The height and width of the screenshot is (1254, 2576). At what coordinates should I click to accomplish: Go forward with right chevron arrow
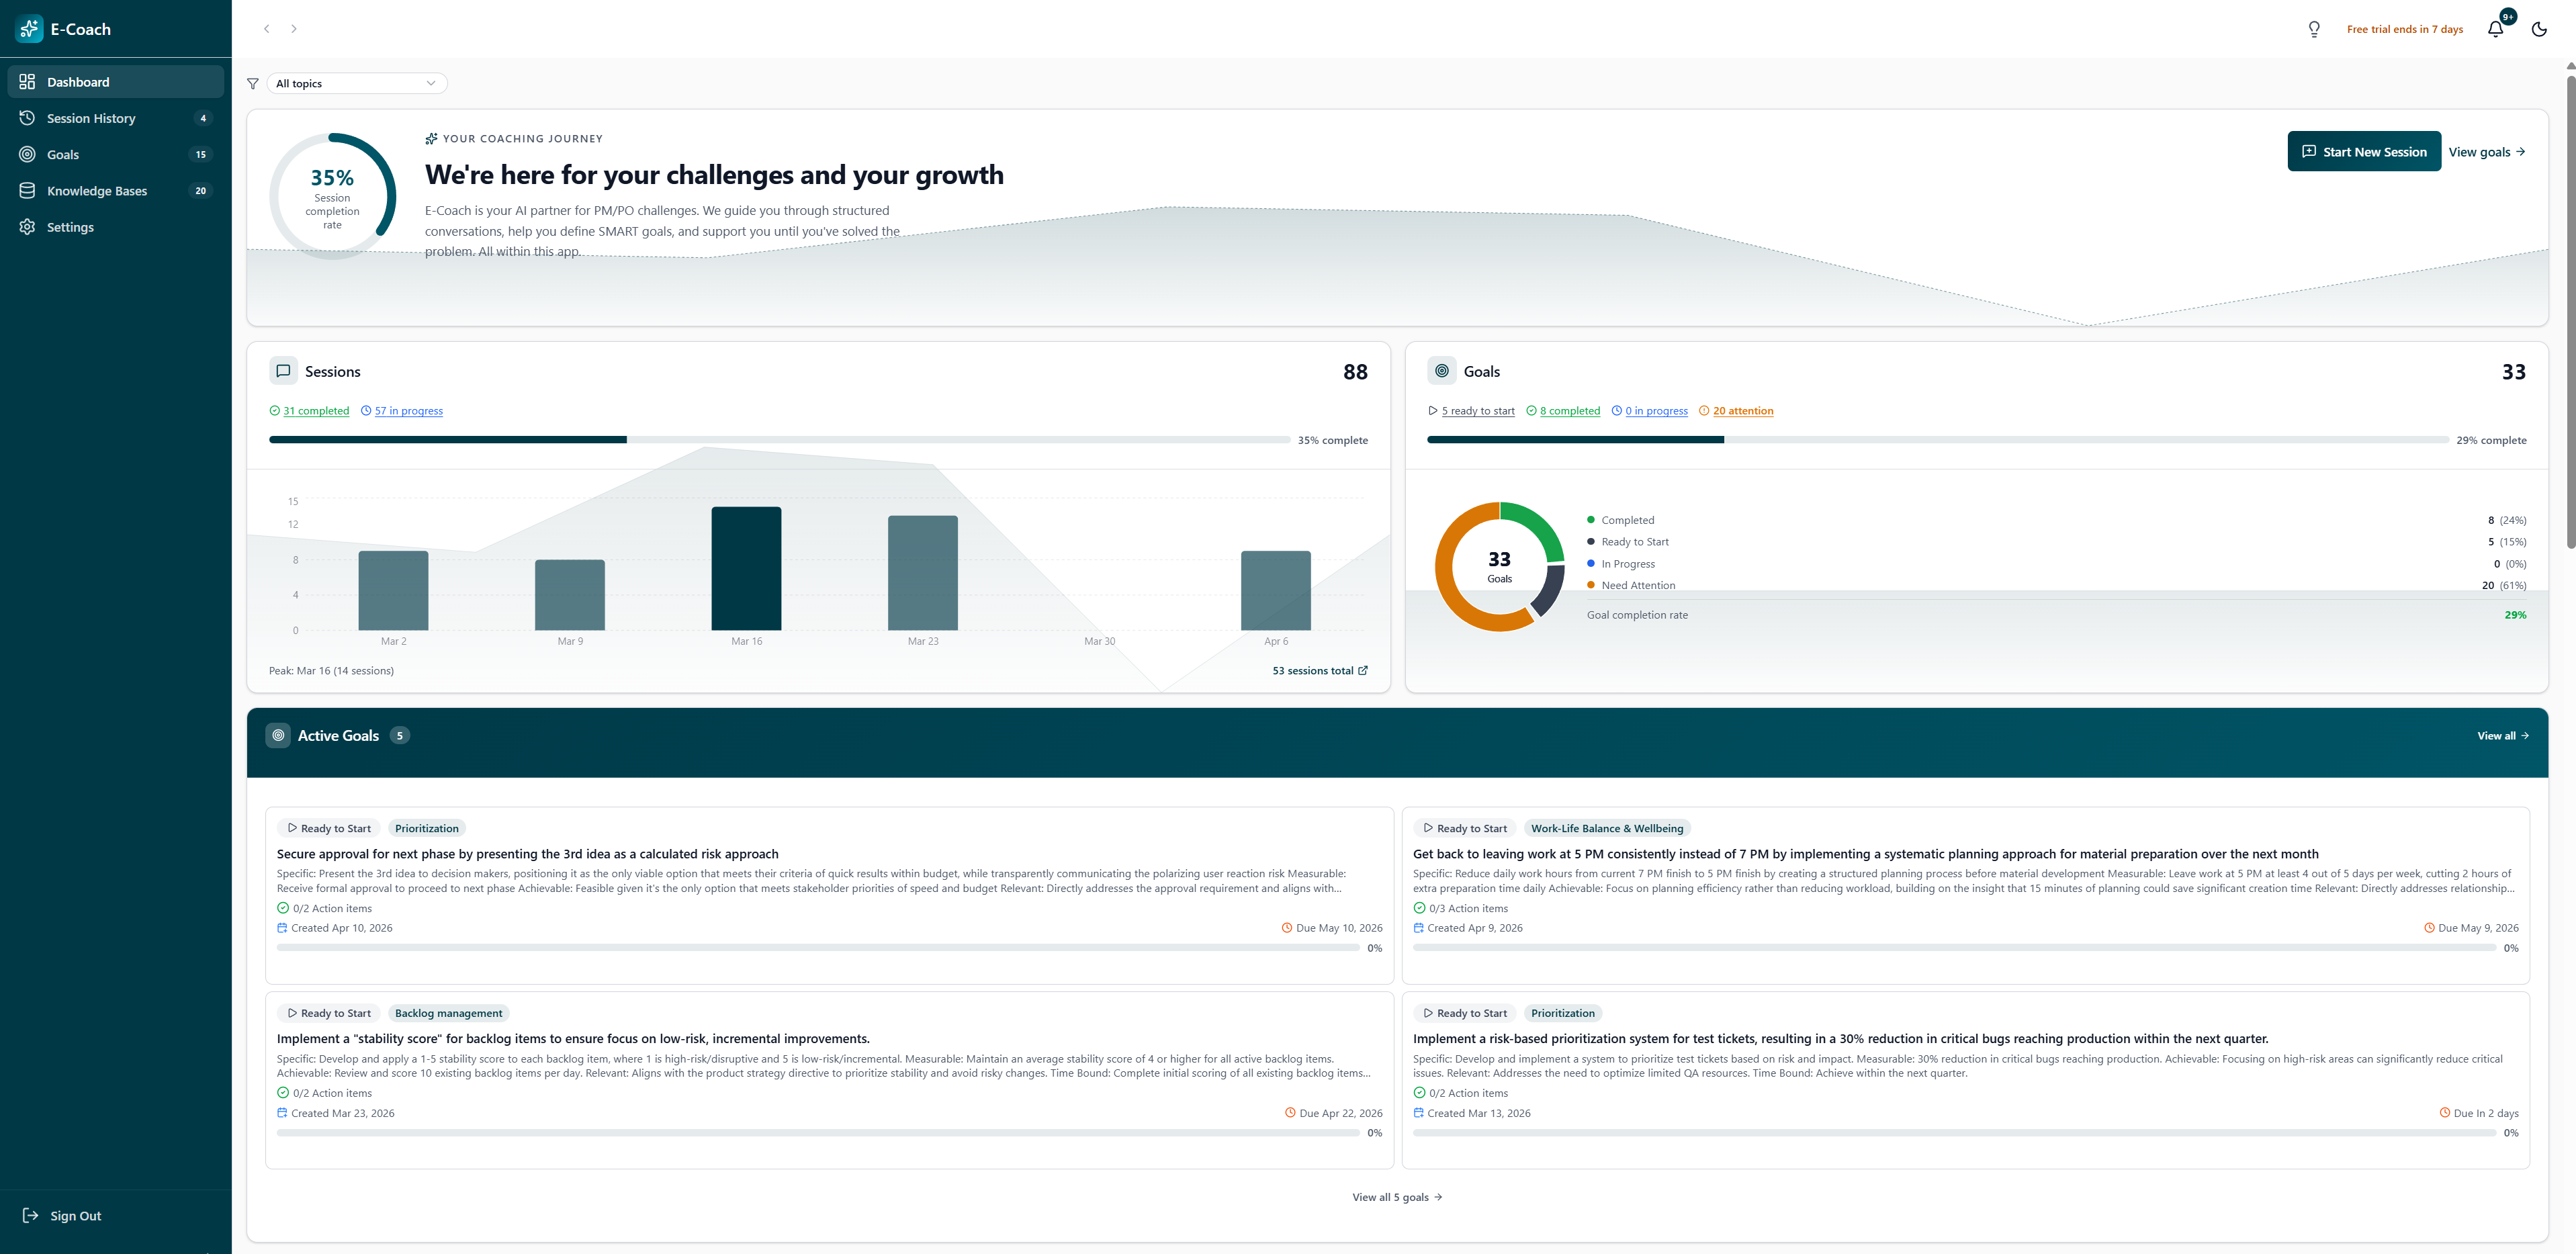pyautogui.click(x=294, y=29)
